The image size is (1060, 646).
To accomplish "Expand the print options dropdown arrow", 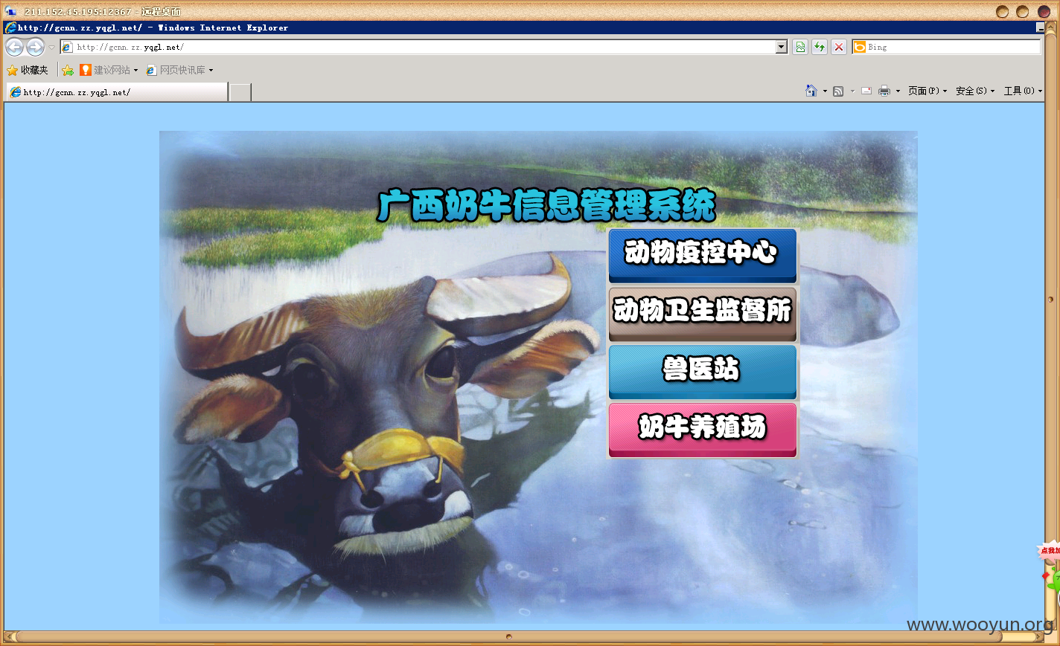I will pyautogui.click(x=898, y=91).
